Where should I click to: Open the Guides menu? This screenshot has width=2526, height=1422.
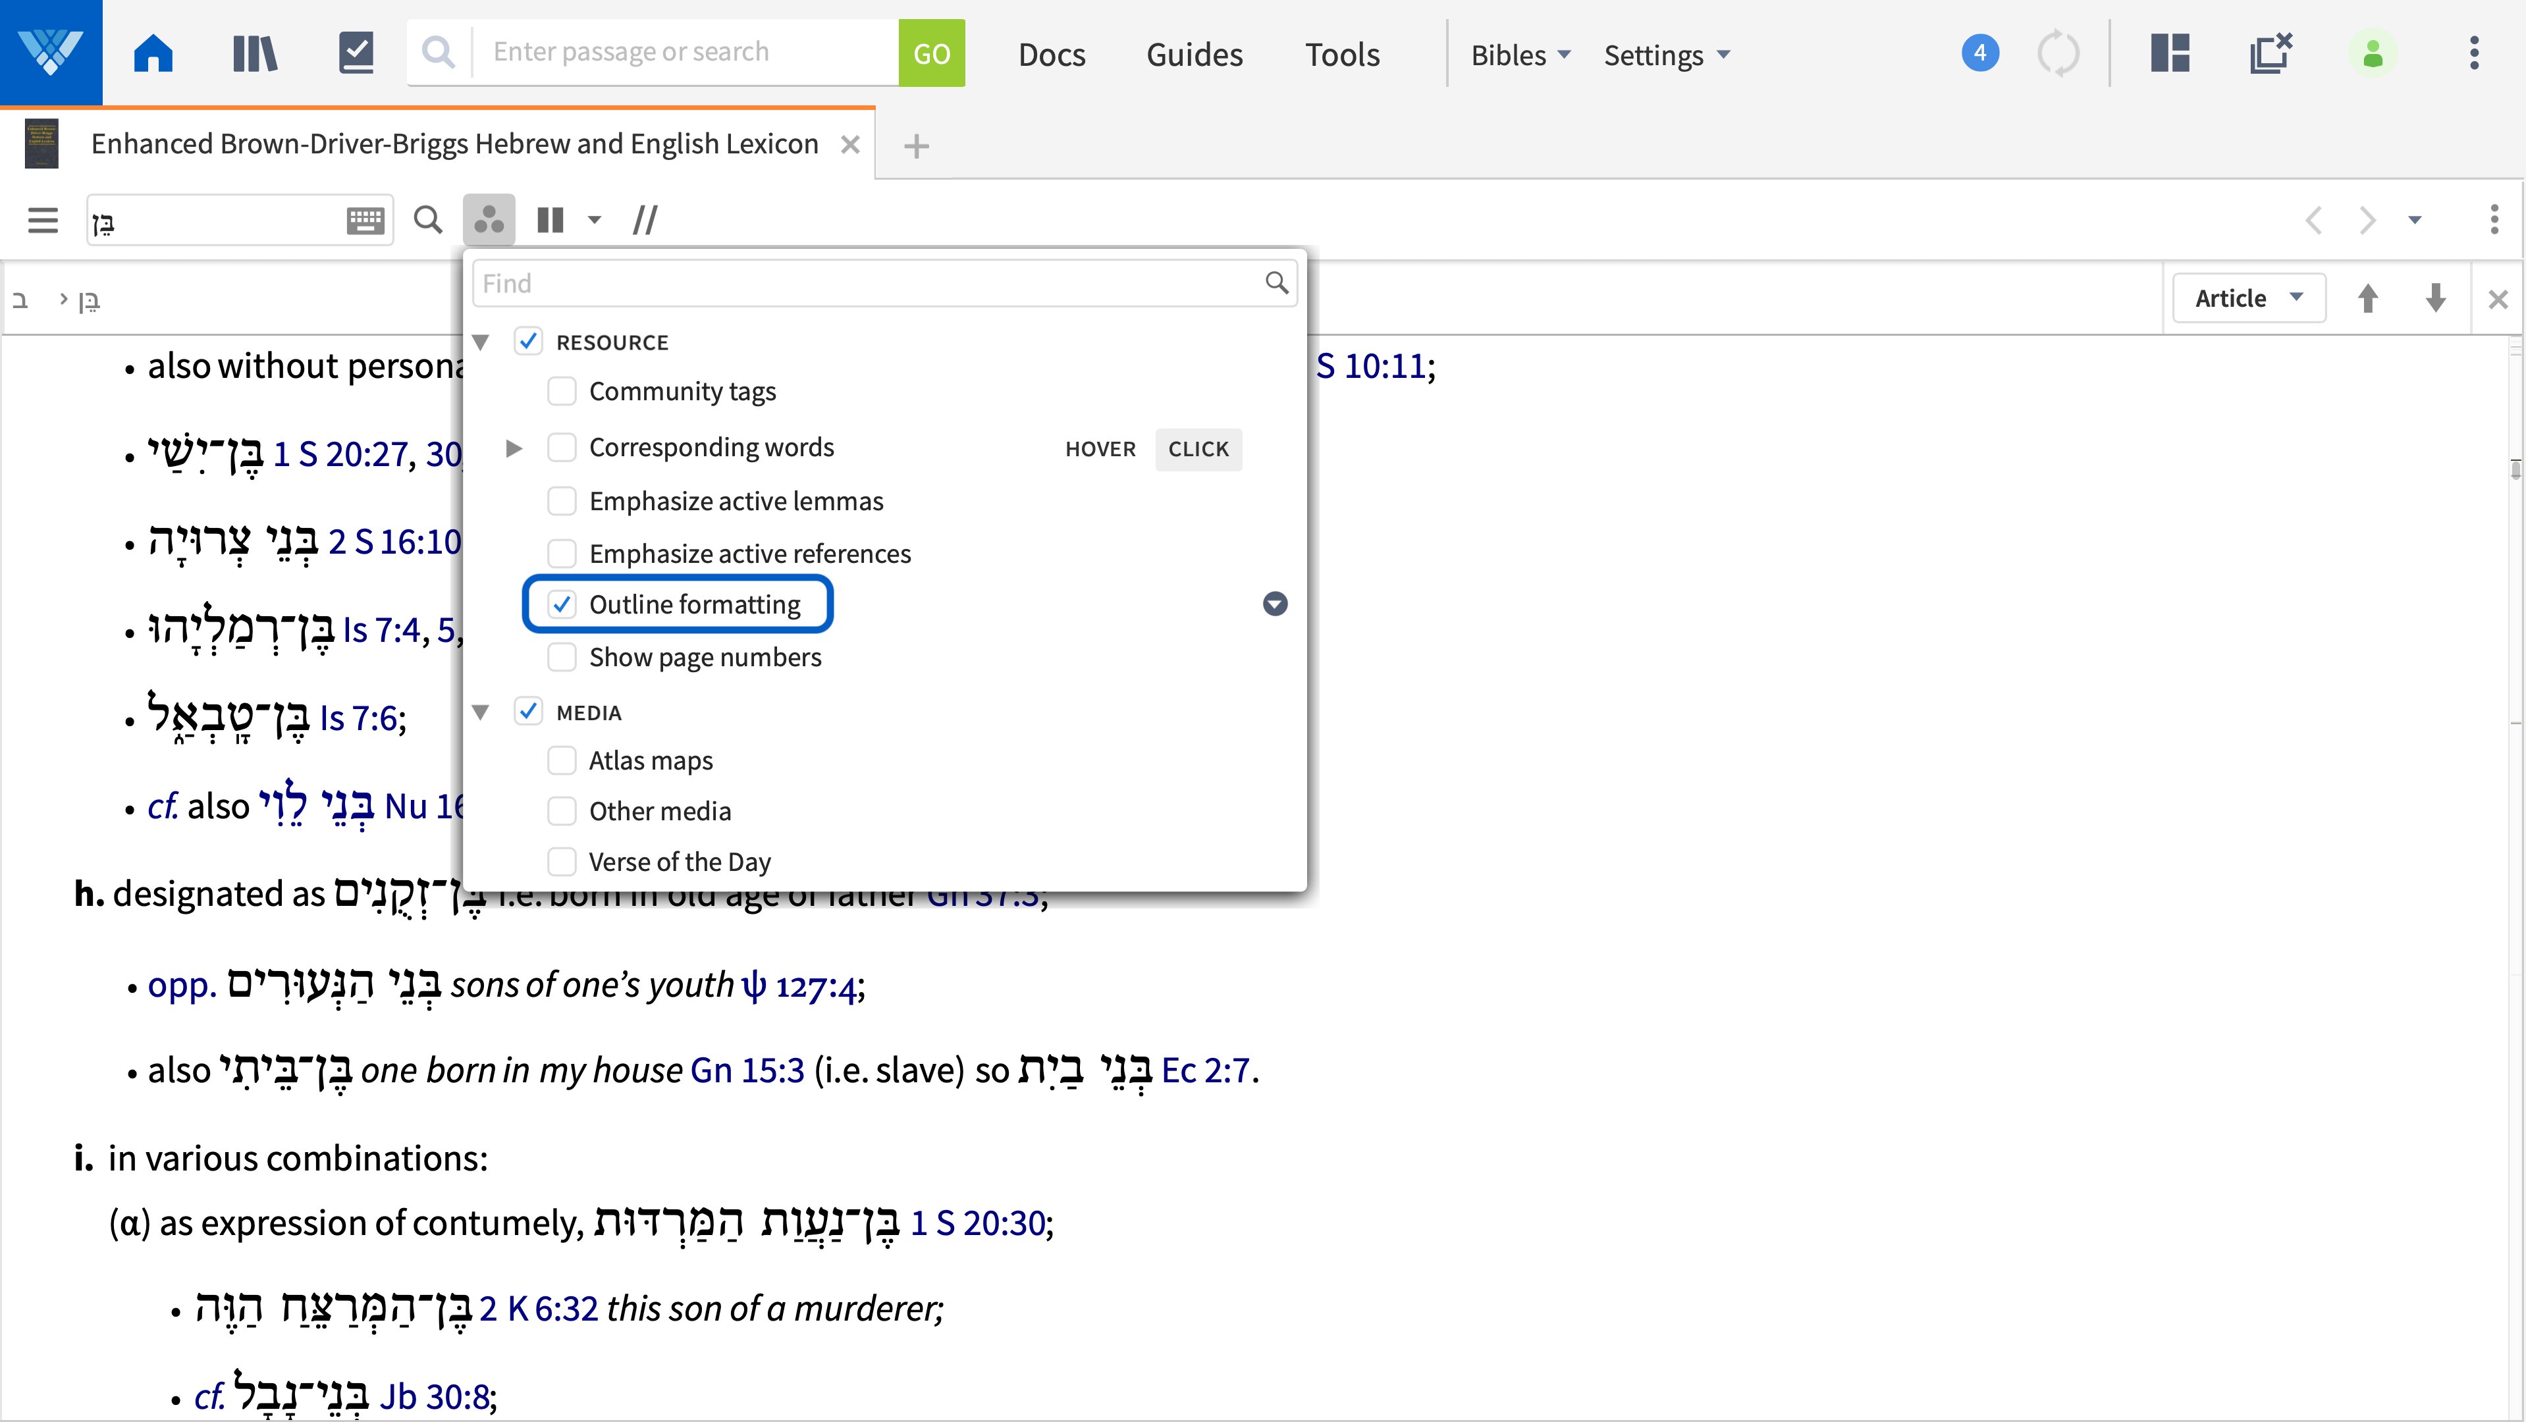click(1195, 55)
